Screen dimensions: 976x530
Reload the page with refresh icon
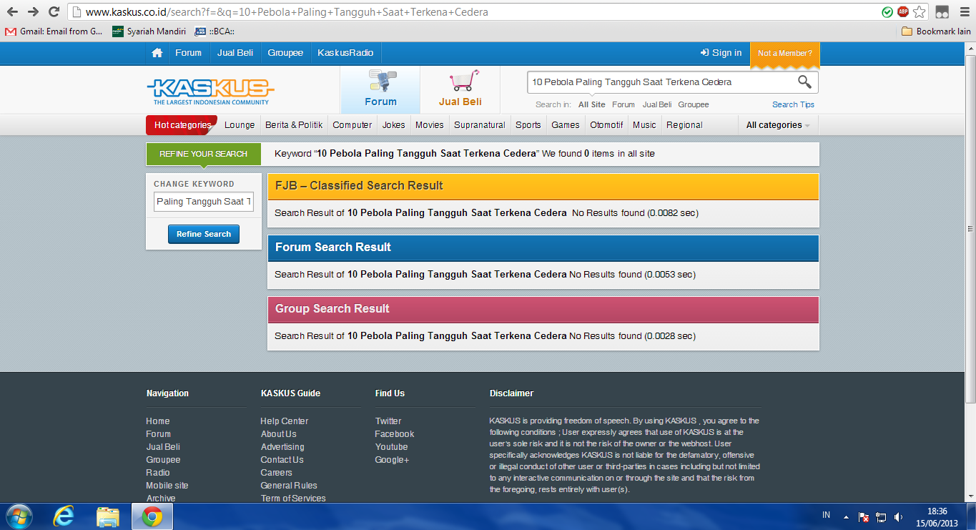click(54, 11)
